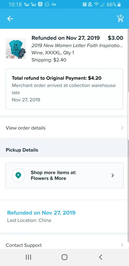Click the vertical scrollbar on right edge
129x266 pixels.
click(128, 115)
